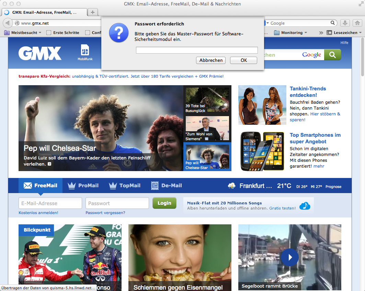Open the Erste Schritte bookmark

tap(63, 33)
